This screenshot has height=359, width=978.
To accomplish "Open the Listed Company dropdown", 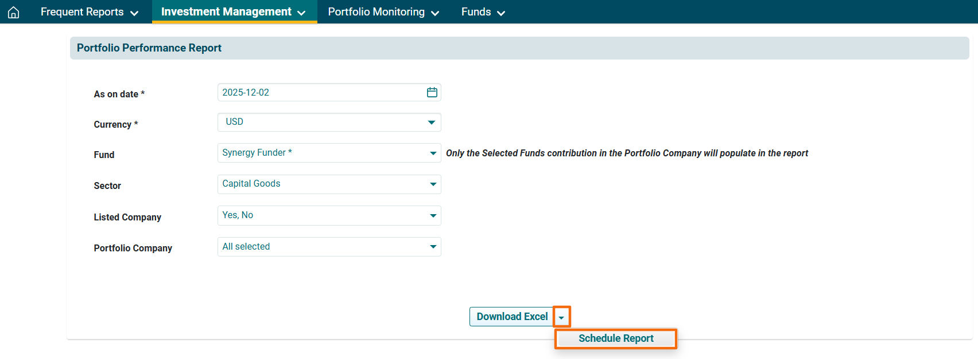I will [x=329, y=215].
